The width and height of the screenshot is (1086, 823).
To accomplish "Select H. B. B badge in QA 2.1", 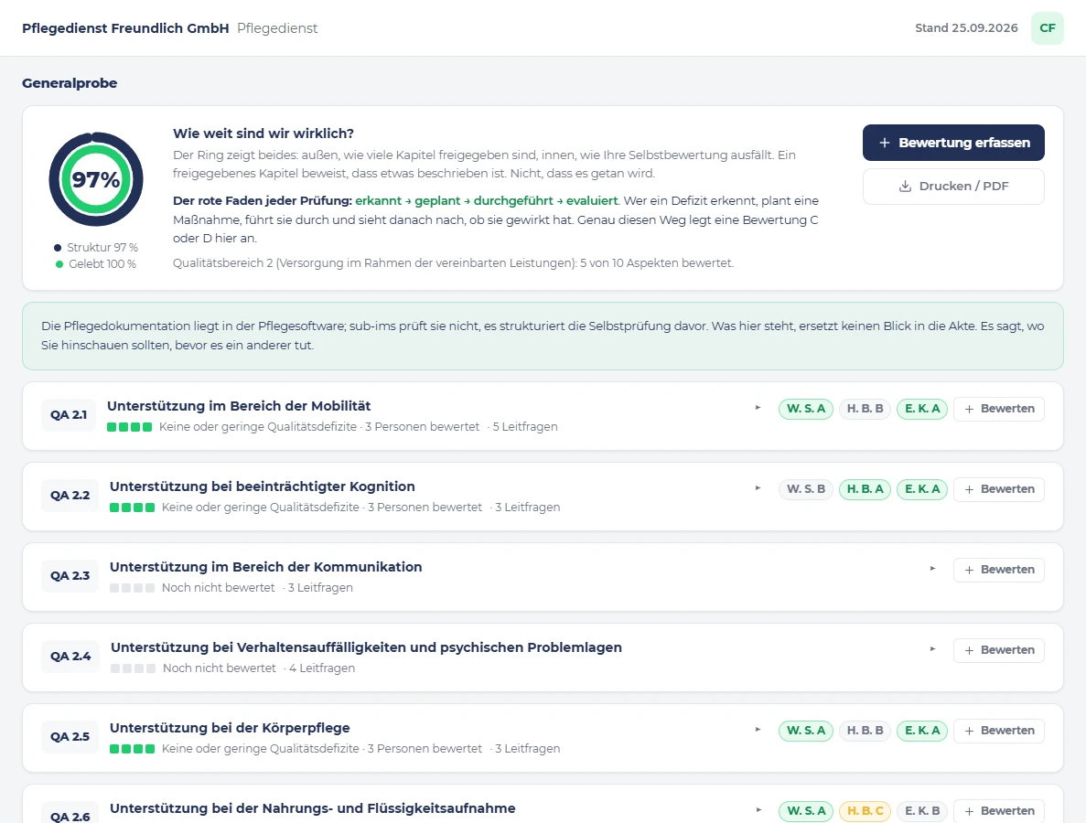I will [866, 409].
